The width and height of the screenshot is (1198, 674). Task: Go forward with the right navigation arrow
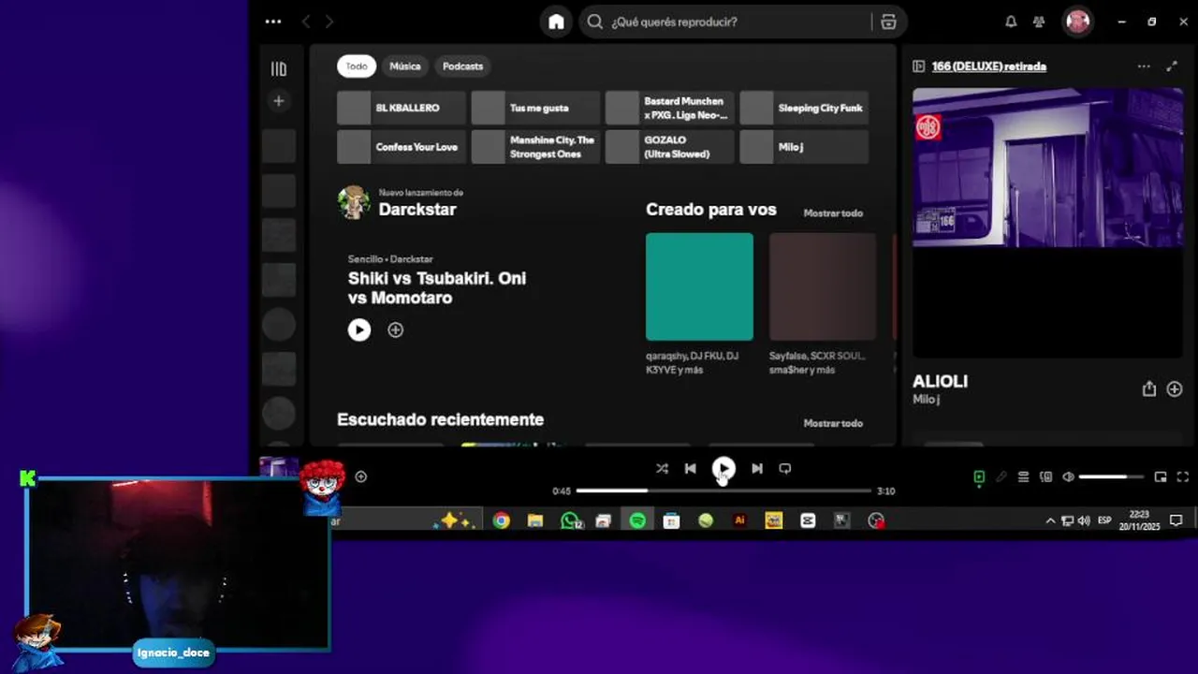pos(329,22)
